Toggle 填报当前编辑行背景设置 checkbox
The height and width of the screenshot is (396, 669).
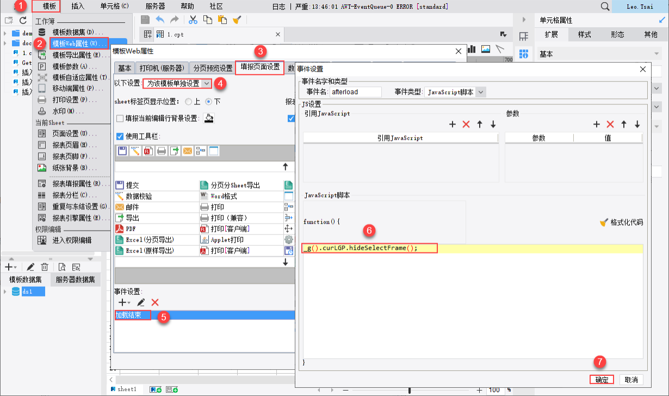[x=120, y=119]
